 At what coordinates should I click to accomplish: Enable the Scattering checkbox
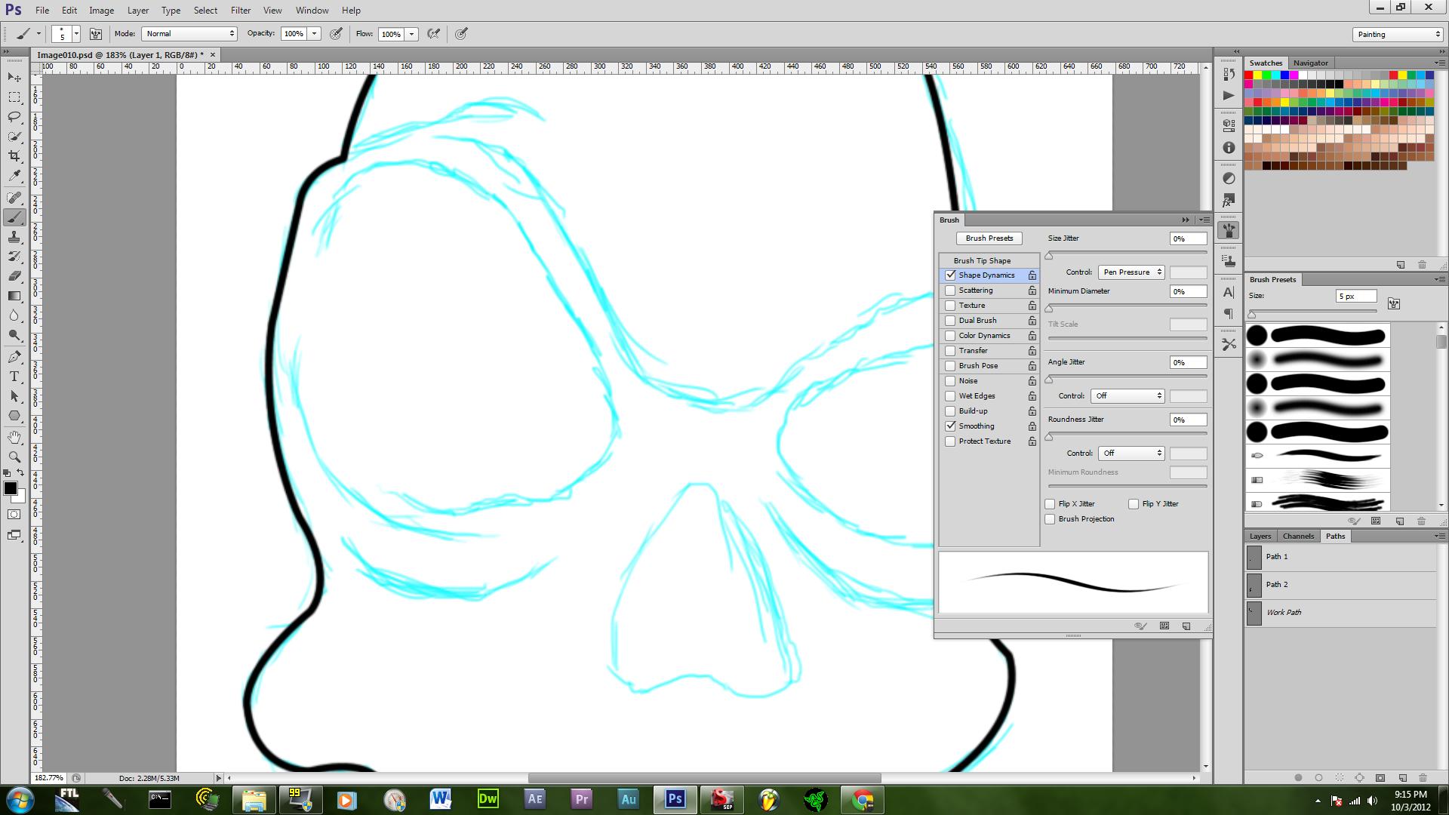(x=950, y=291)
